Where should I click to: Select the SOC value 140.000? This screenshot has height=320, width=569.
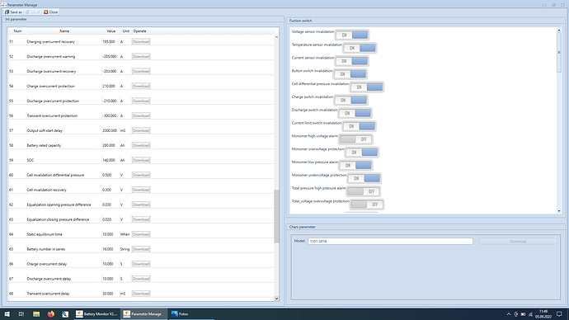(109, 160)
